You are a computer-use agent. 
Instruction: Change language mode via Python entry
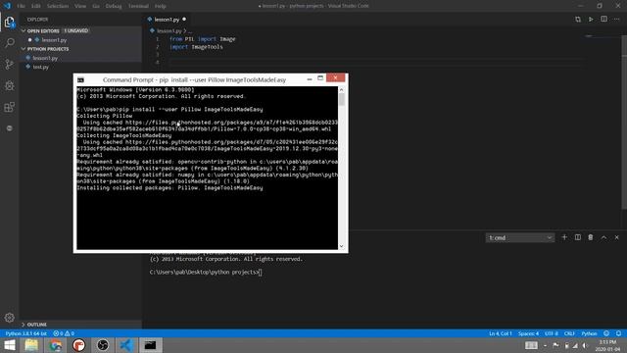589,333
